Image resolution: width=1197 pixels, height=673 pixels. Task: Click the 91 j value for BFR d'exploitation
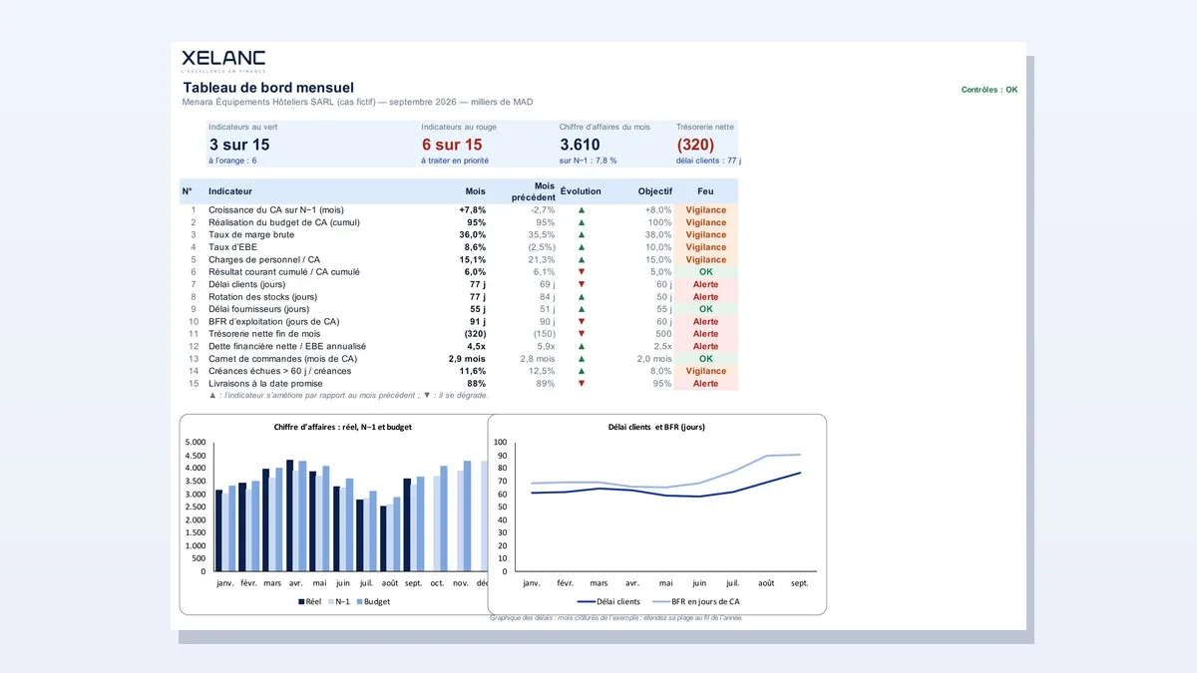point(477,322)
